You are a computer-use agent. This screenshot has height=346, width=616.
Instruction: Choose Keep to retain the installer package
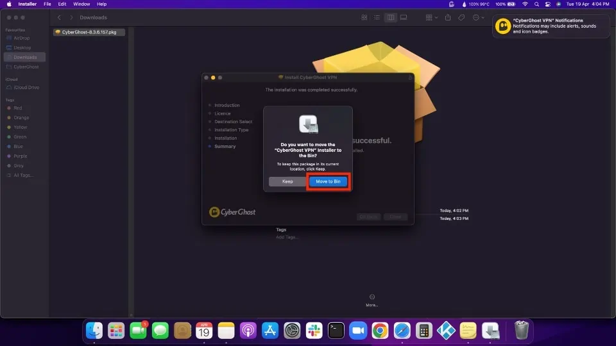click(287, 181)
